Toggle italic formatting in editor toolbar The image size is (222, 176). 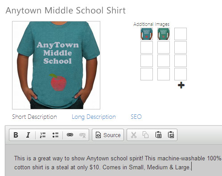(28, 135)
